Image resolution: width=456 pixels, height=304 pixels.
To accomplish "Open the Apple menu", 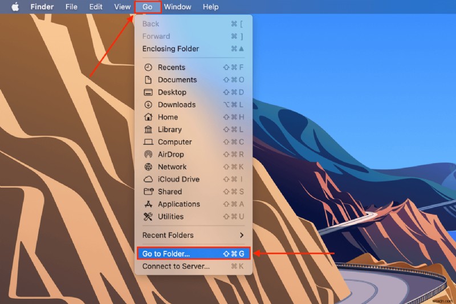I will click(15, 7).
